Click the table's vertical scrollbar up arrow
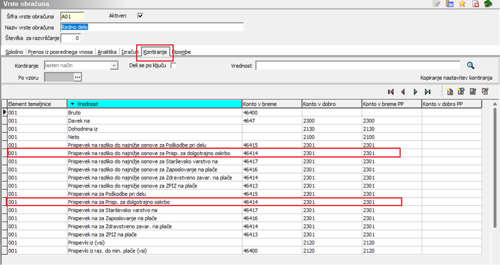This screenshot has width=500, height=265. pos(495,104)
